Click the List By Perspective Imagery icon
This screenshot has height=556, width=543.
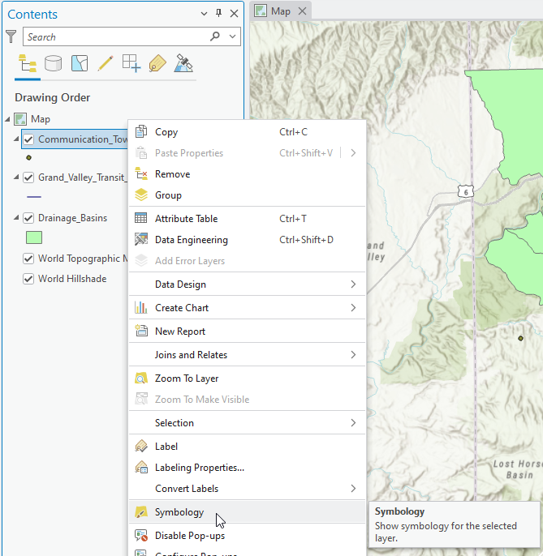(183, 64)
